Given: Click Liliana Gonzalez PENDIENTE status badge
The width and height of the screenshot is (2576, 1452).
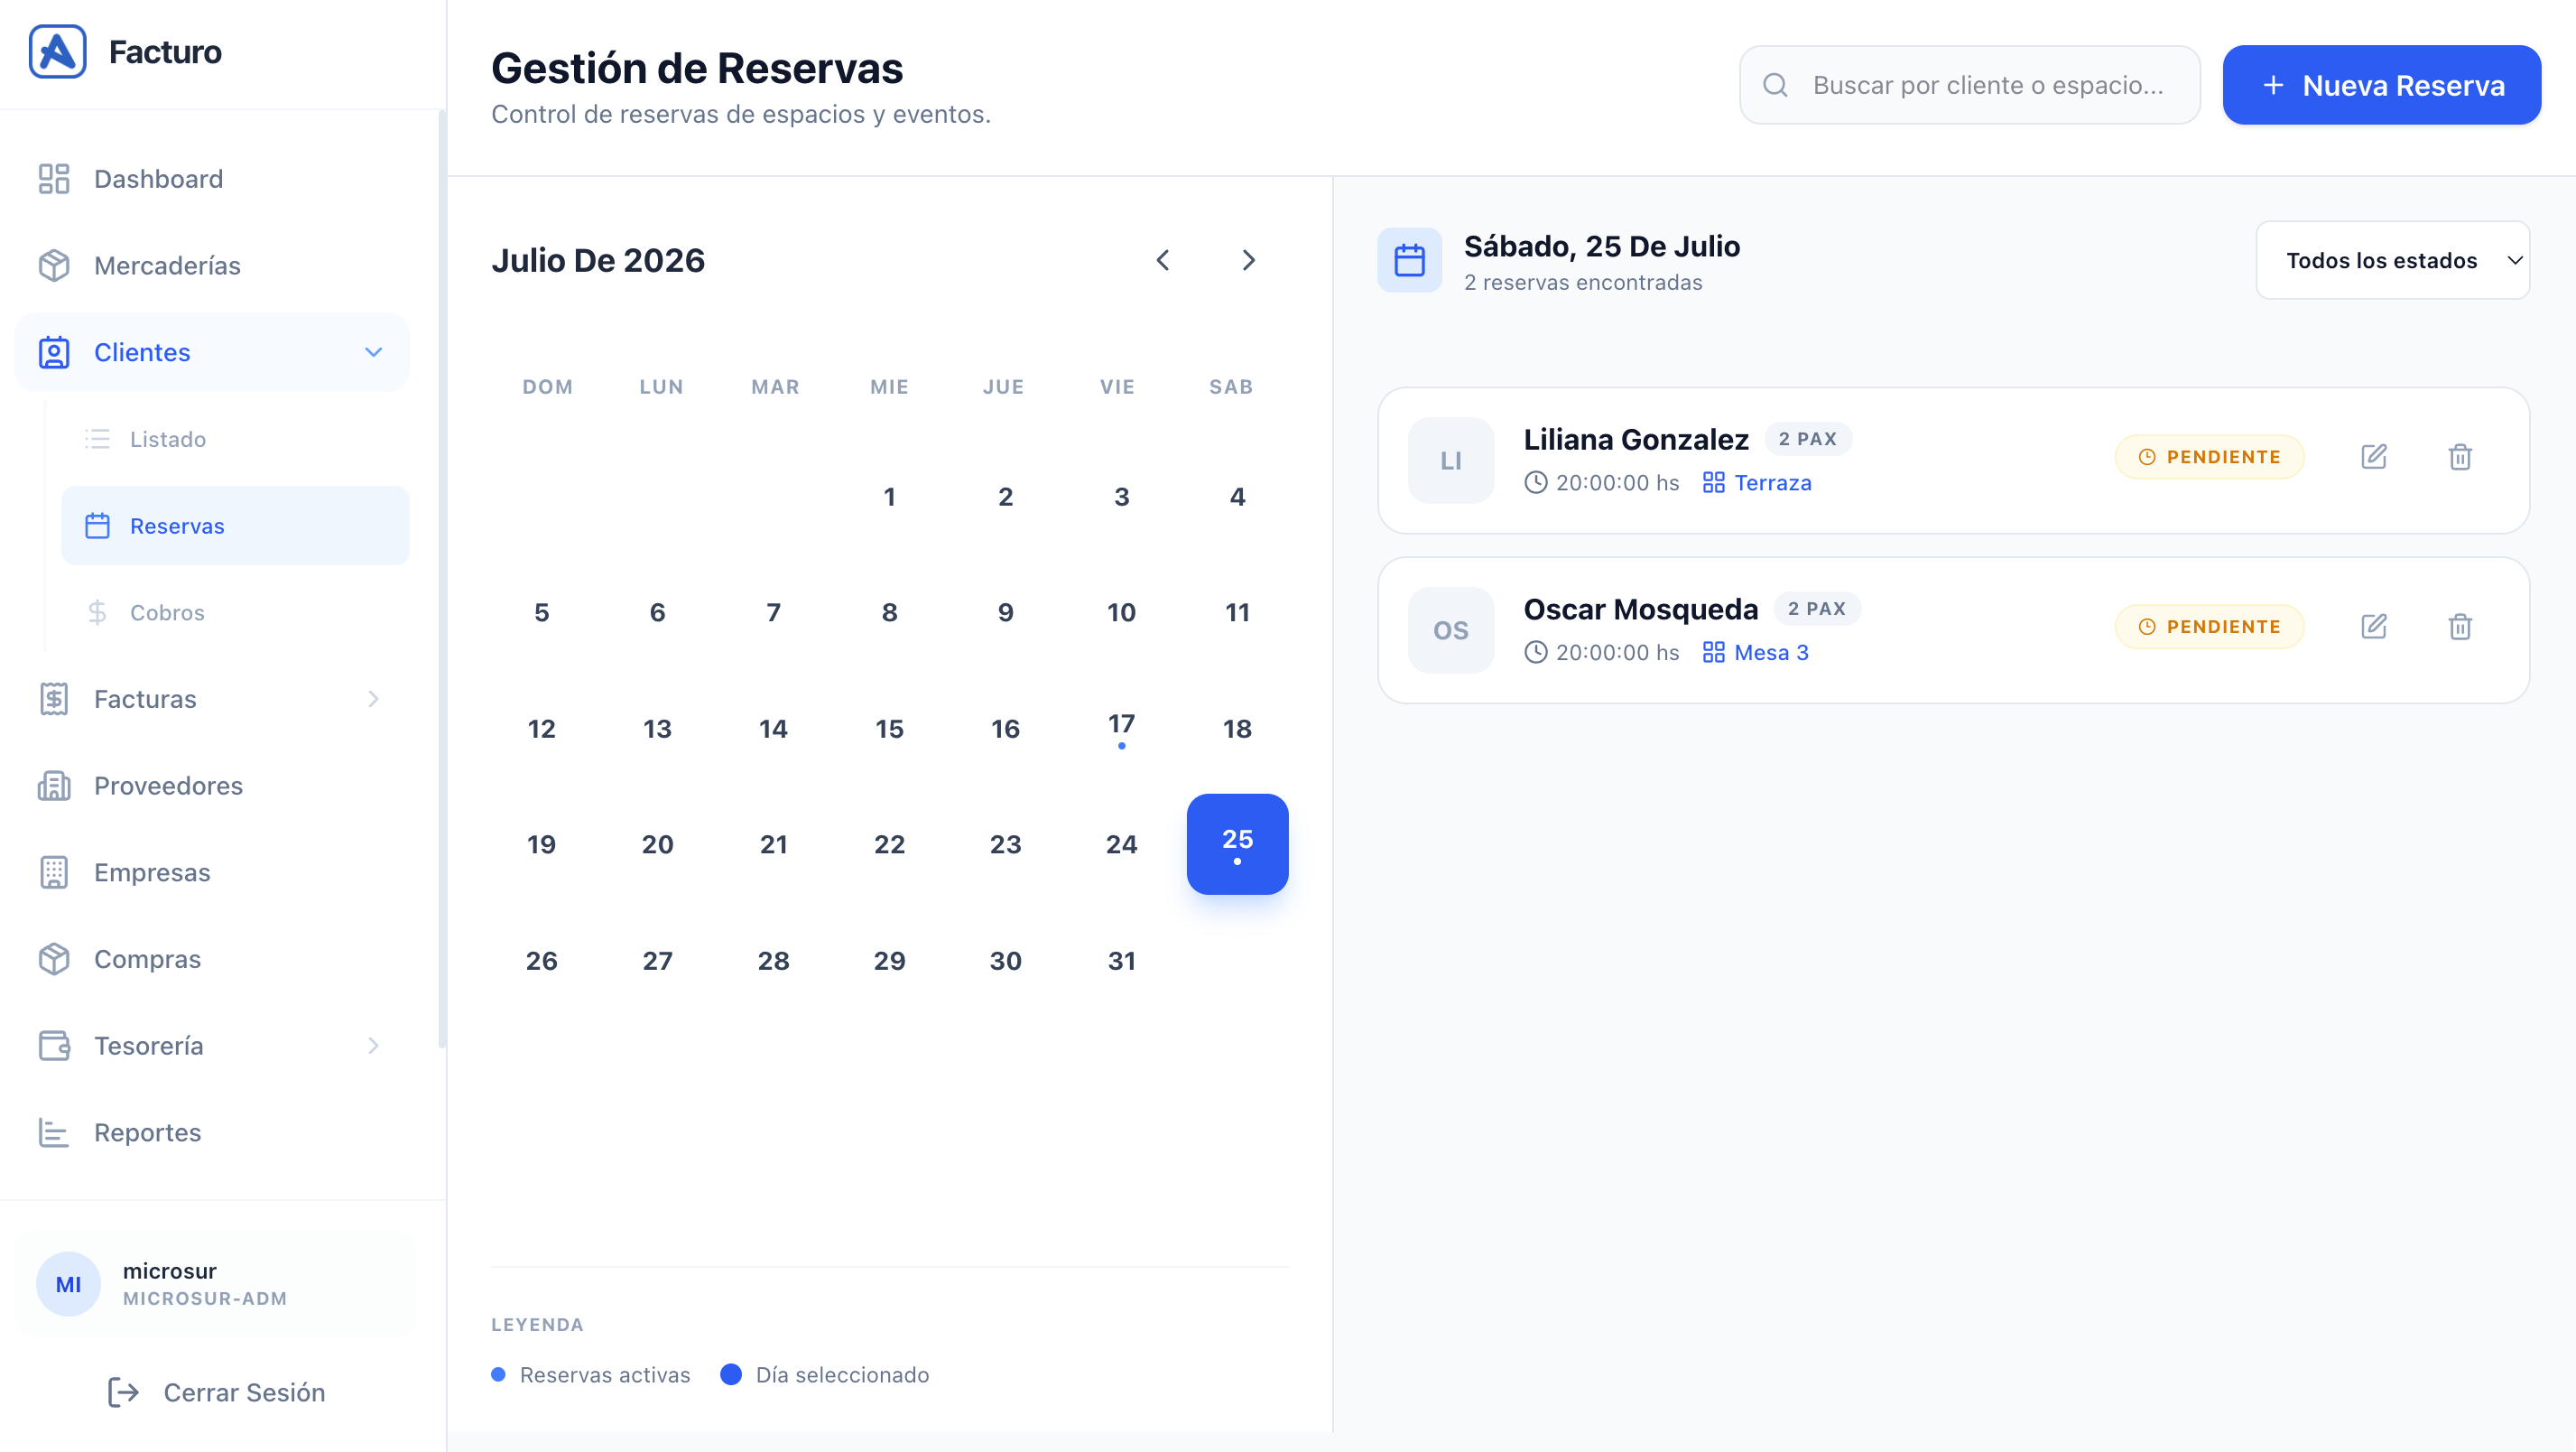Looking at the screenshot, I should click(2209, 457).
